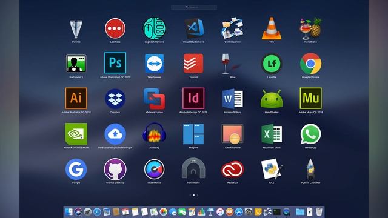Launch Microsoft Excel
The image size is (388, 218).
[x=272, y=134]
